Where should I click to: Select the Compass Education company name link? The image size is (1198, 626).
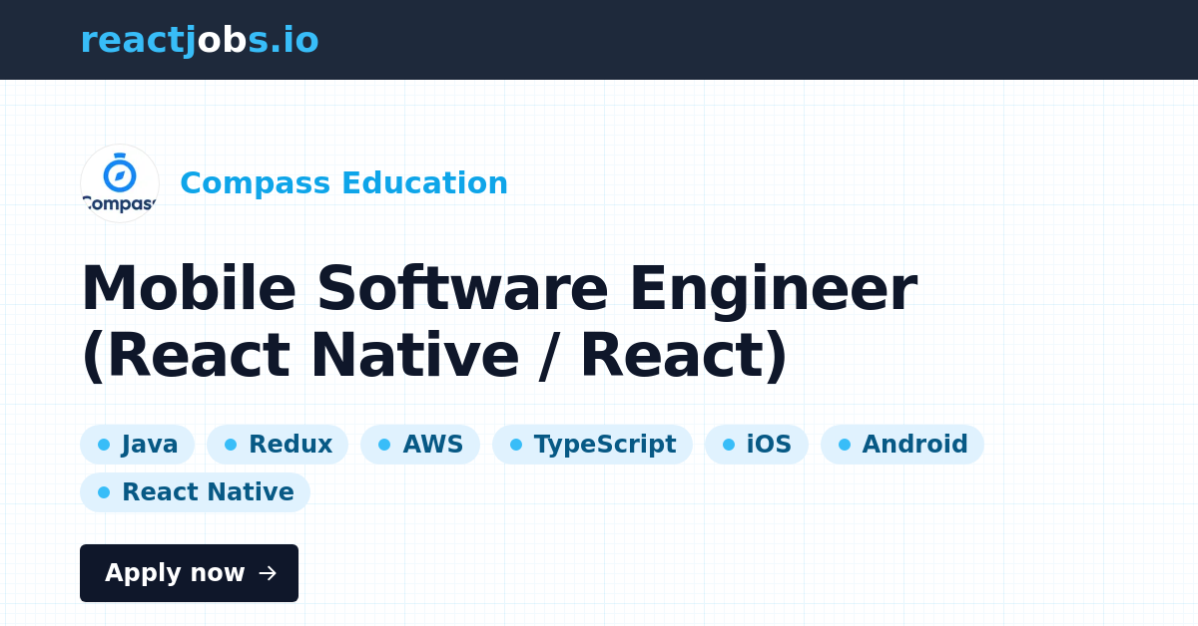[x=343, y=183]
